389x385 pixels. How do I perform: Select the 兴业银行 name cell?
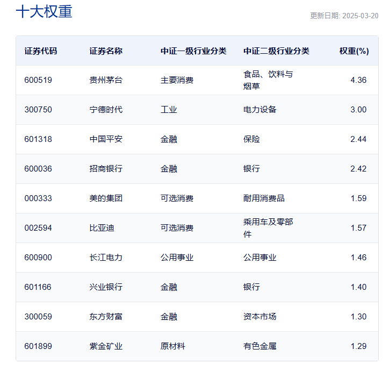[x=106, y=287]
